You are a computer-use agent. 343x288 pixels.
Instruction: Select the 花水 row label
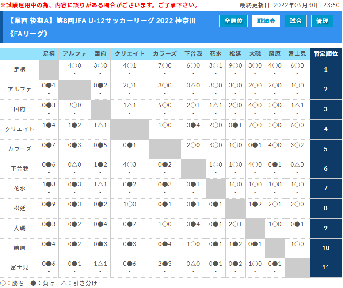tap(20, 189)
